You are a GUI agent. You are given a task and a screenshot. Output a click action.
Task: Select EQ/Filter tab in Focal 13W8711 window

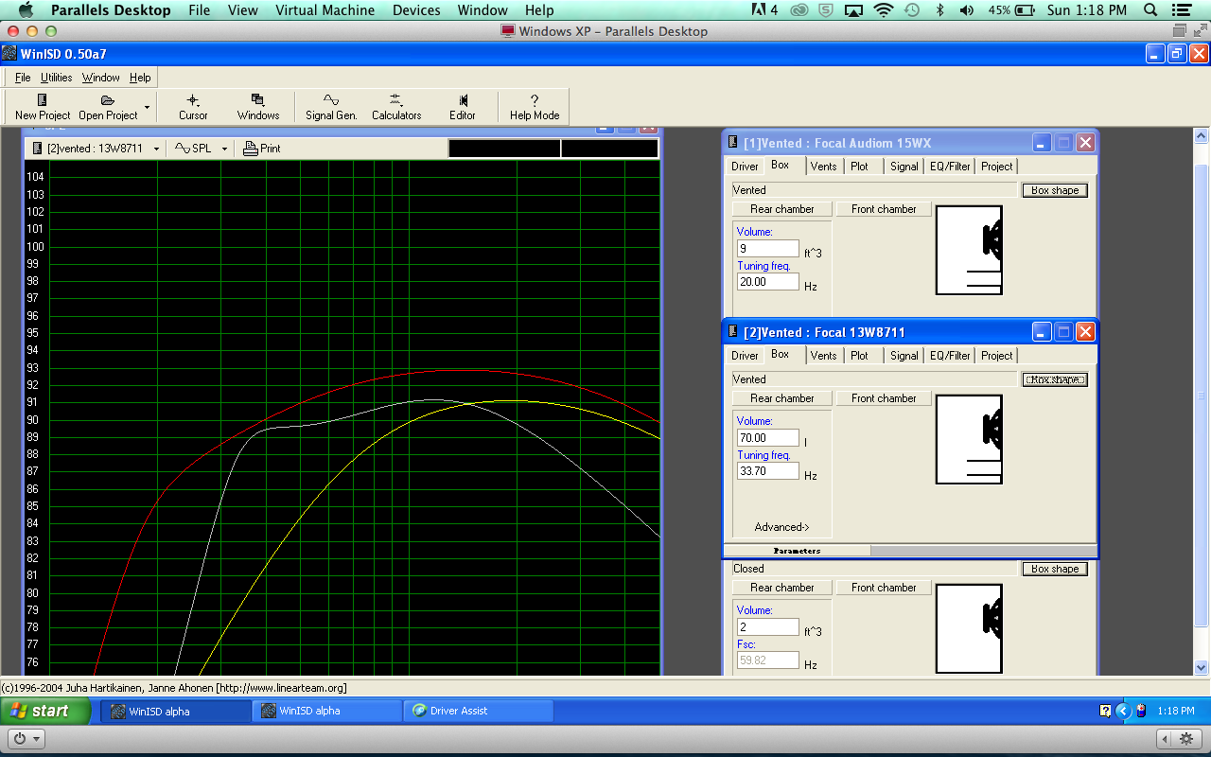click(949, 356)
